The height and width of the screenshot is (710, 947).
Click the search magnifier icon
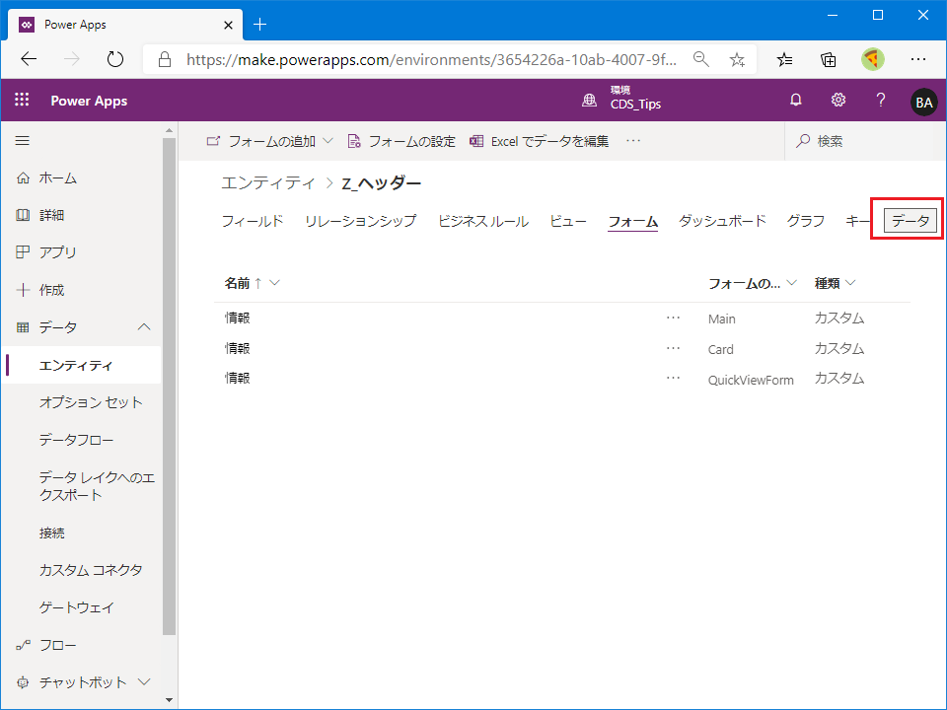point(803,141)
